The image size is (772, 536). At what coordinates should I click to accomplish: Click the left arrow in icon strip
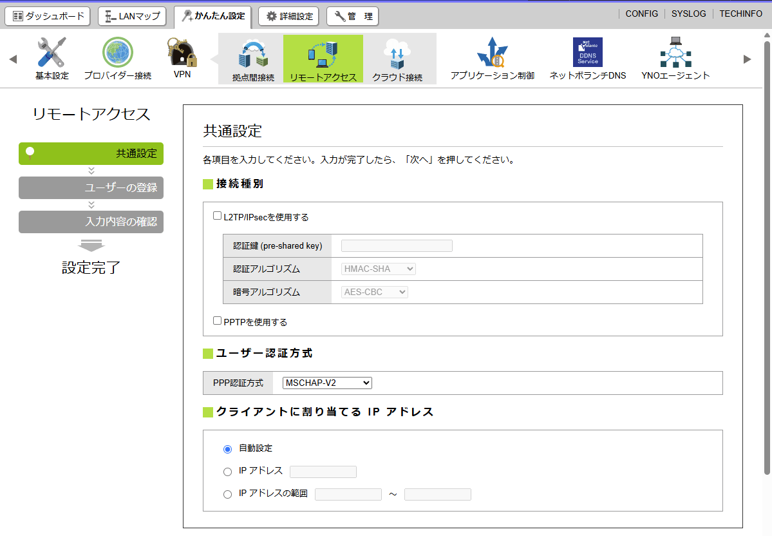[14, 59]
